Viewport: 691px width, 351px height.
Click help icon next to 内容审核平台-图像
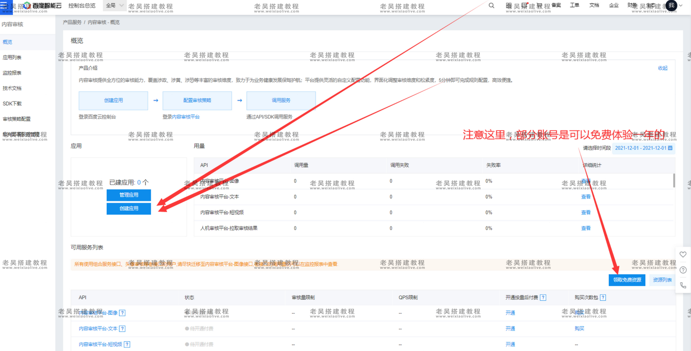click(122, 313)
